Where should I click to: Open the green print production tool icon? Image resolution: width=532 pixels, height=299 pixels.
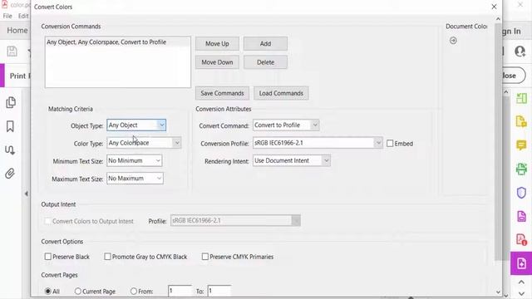[521, 169]
